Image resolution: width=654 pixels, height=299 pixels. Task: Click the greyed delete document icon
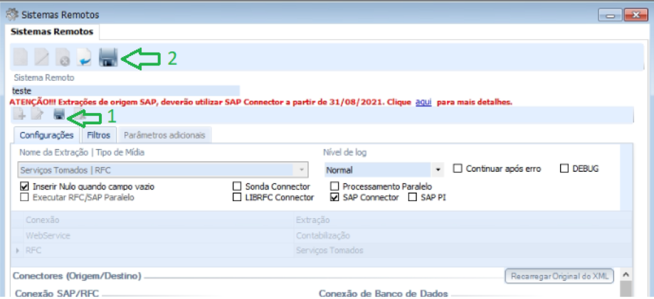63,58
